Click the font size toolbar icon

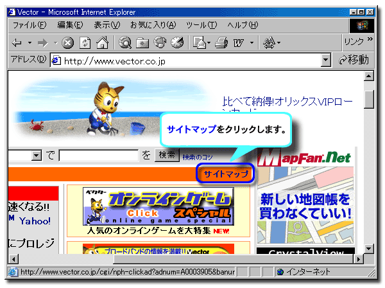click(269, 42)
